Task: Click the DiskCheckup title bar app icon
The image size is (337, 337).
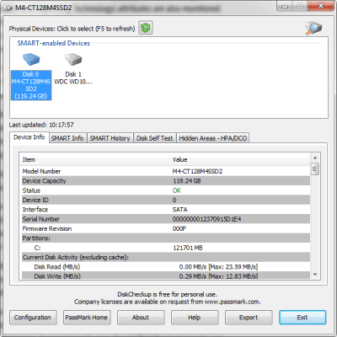Action: [x=8, y=8]
